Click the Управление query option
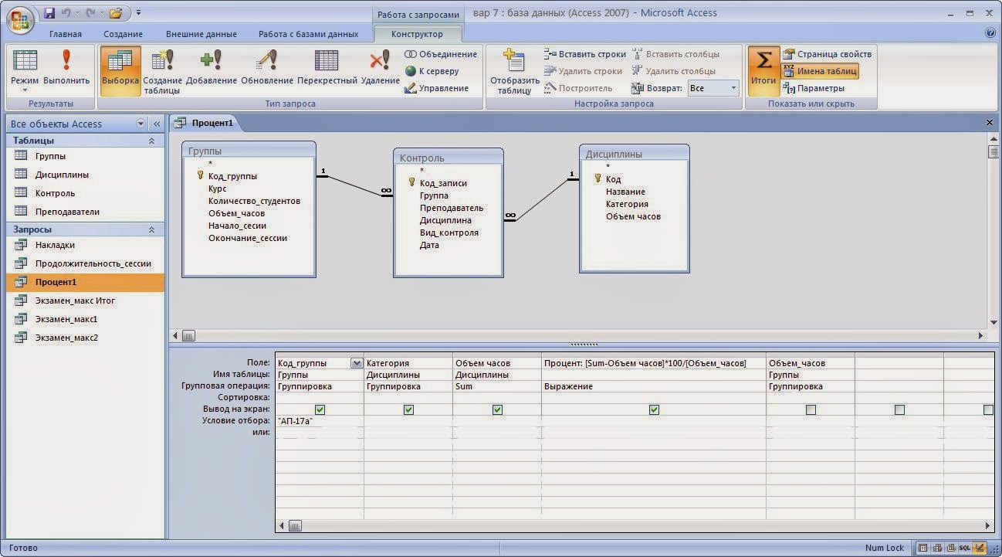 coord(437,88)
